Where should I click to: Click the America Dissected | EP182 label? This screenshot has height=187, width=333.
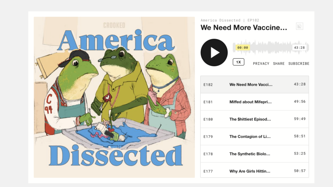pos(230,20)
